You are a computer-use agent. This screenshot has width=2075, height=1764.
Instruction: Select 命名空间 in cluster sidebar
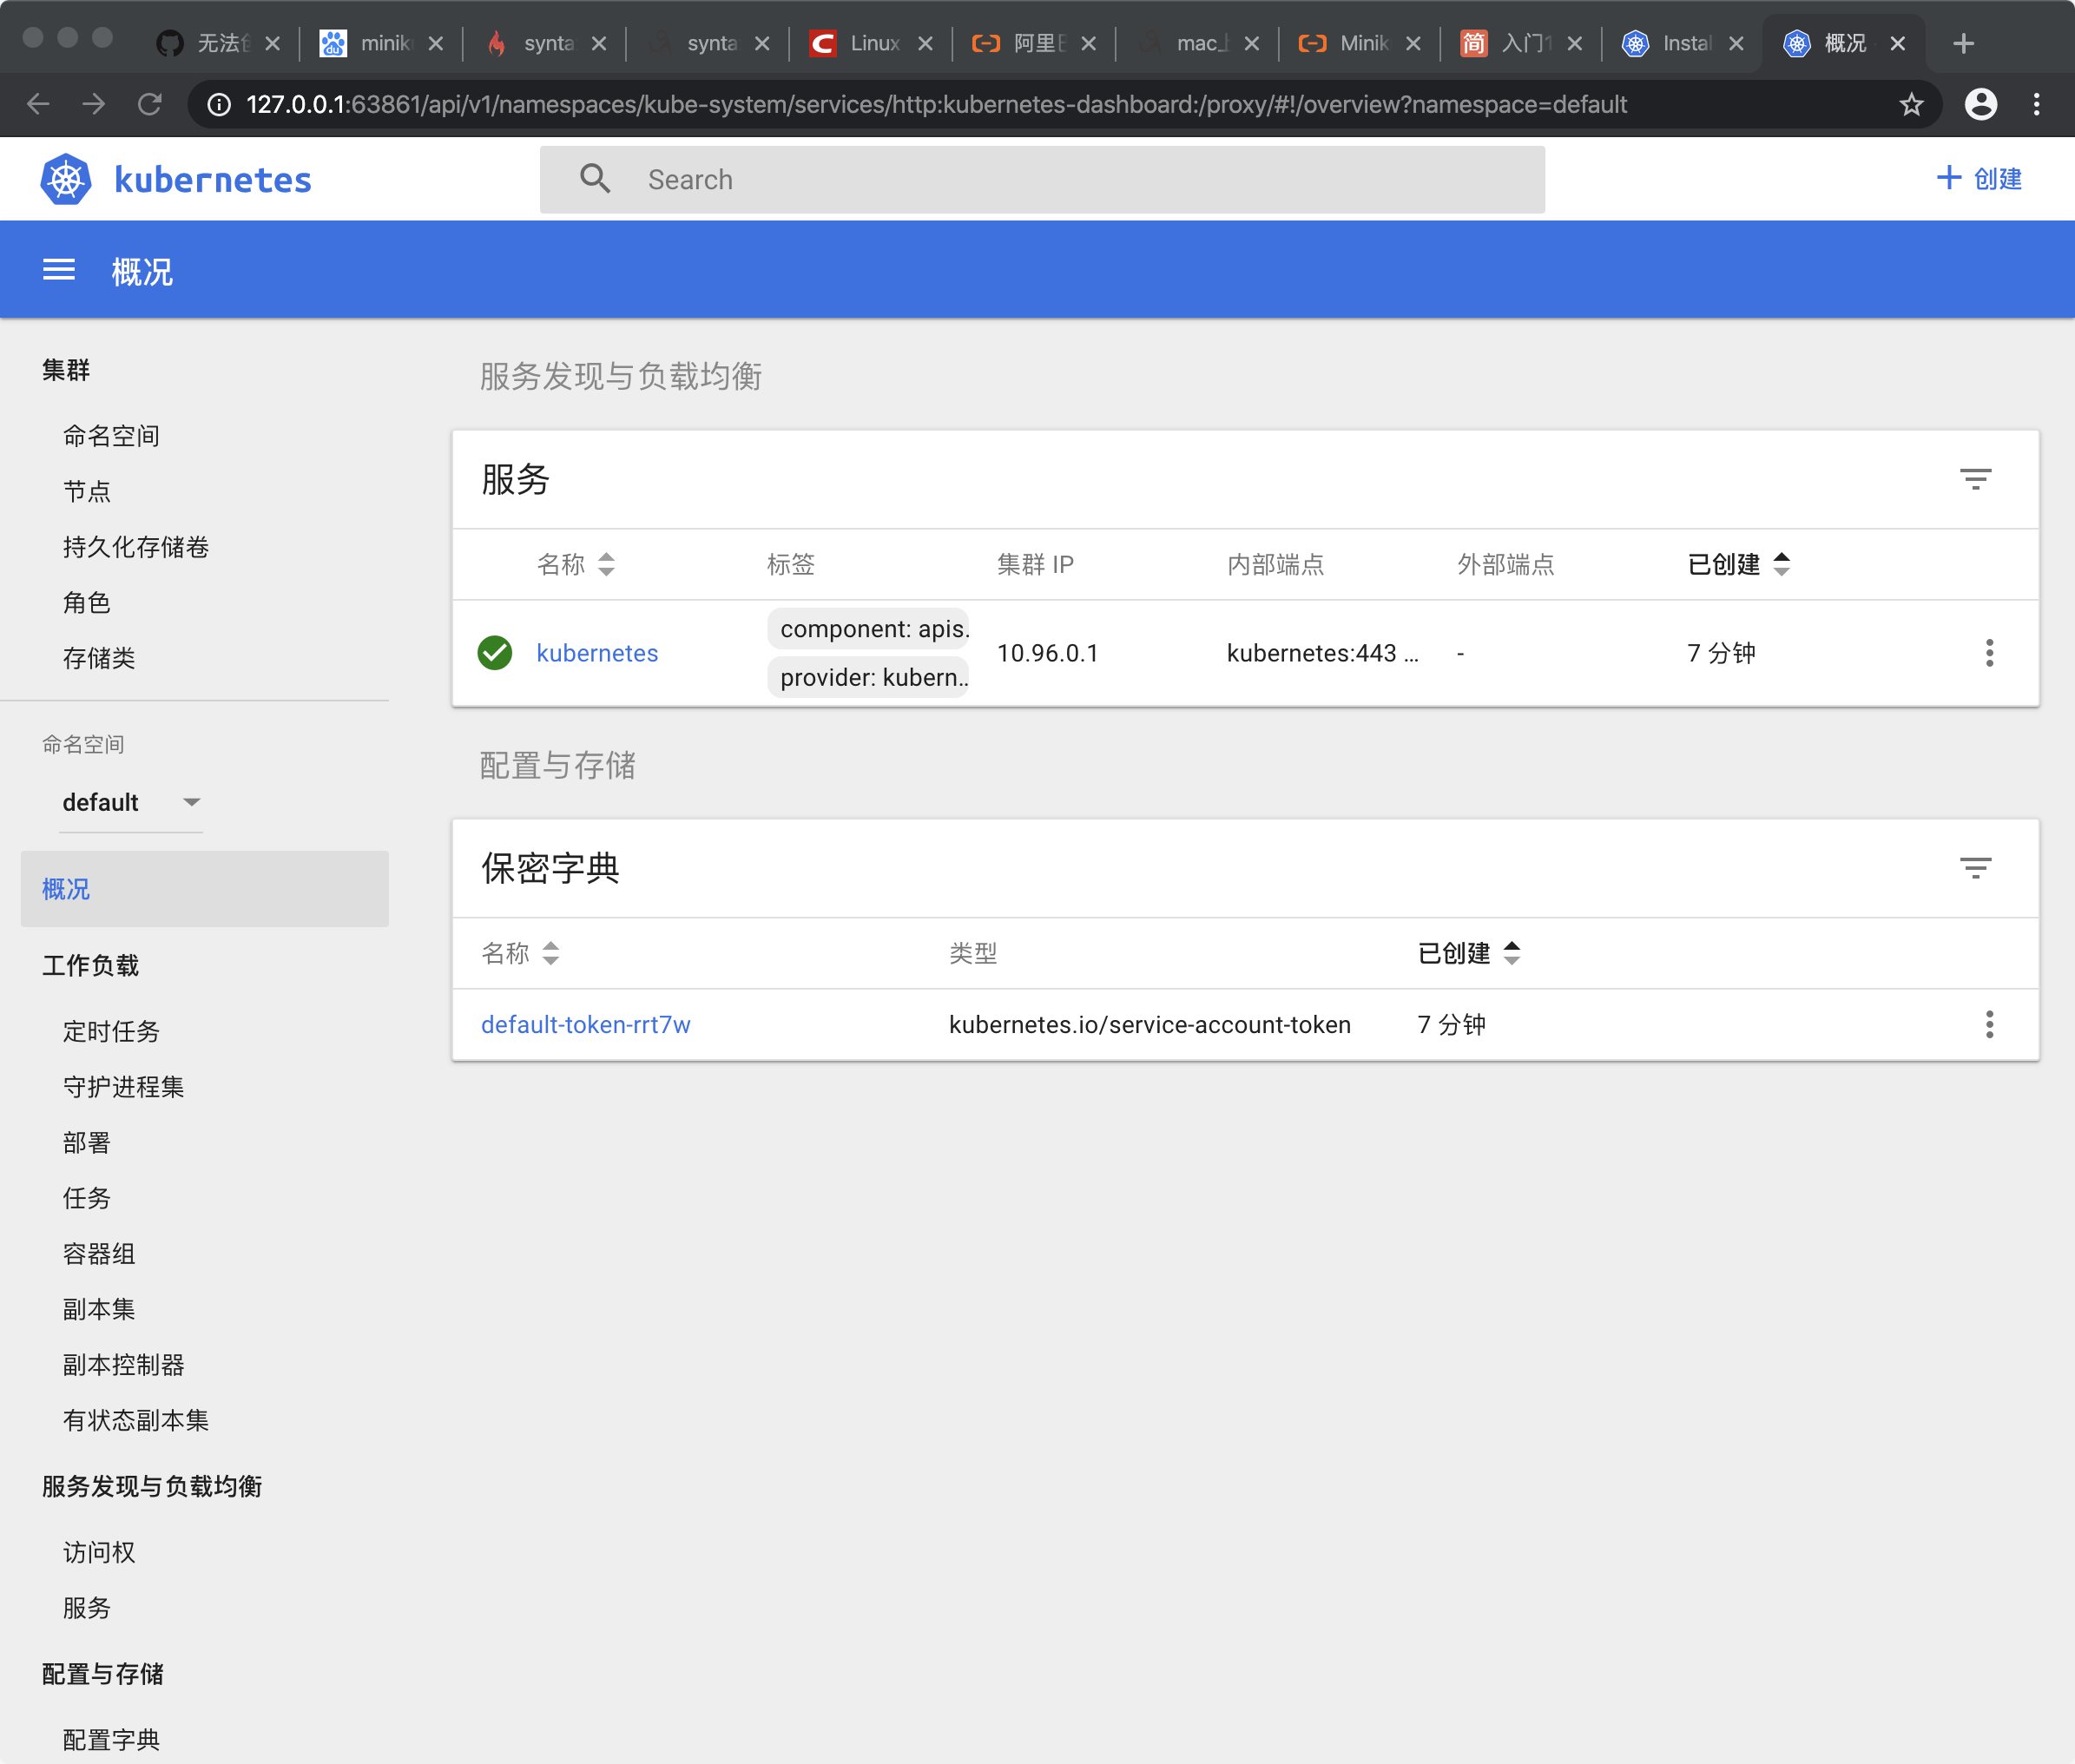tap(111, 435)
